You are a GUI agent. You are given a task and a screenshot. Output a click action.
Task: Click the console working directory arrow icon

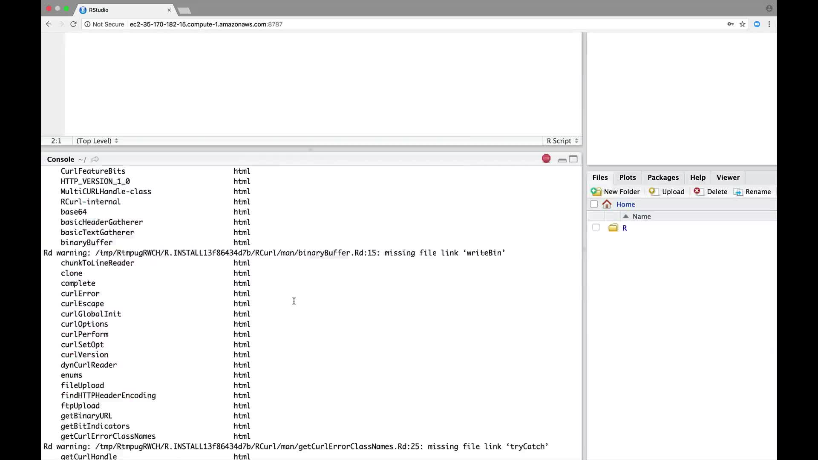[95, 159]
